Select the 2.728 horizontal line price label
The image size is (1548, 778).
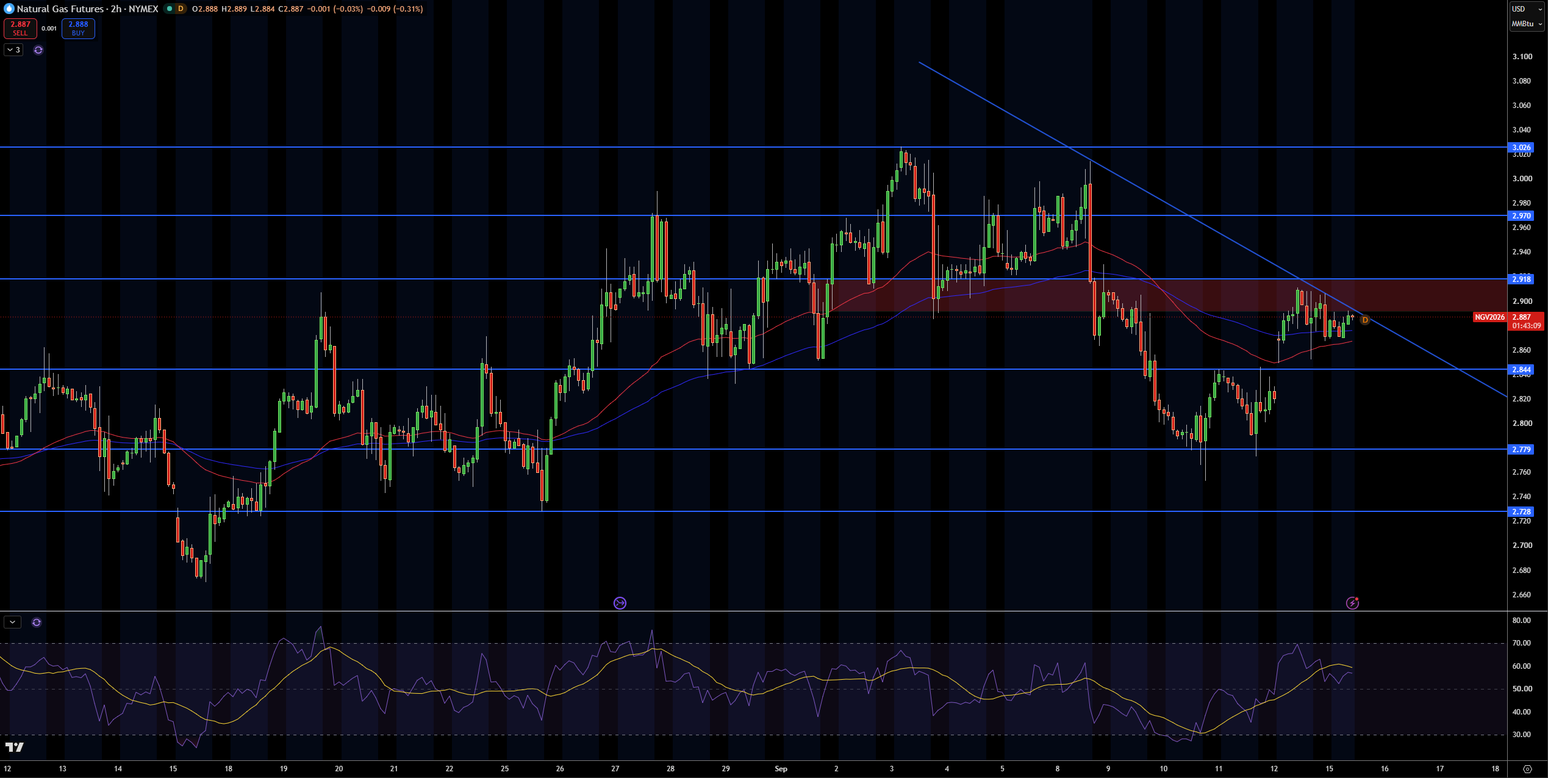[x=1521, y=511]
